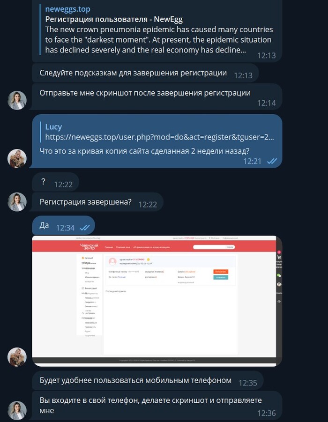
Task: Click the 'Регистрация завершена?' message text
Action: pyautogui.click(x=85, y=202)
